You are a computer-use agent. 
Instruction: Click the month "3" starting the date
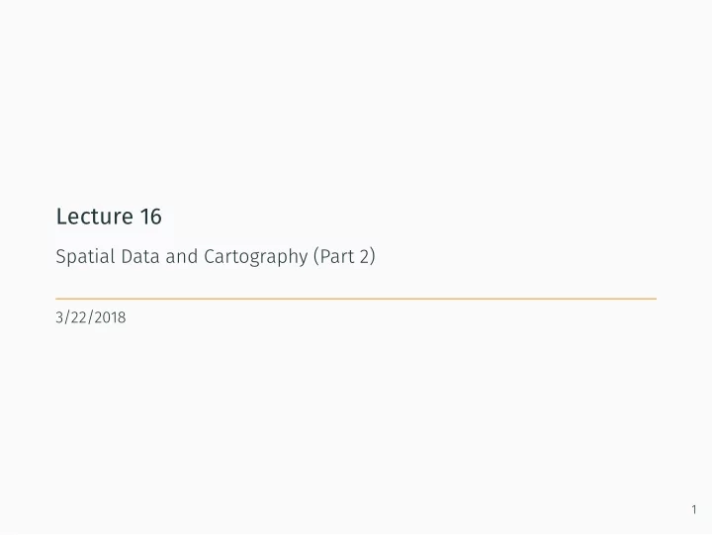[x=59, y=317]
